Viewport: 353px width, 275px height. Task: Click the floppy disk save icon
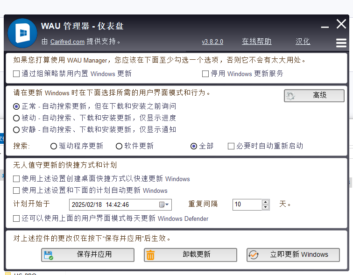point(49,255)
